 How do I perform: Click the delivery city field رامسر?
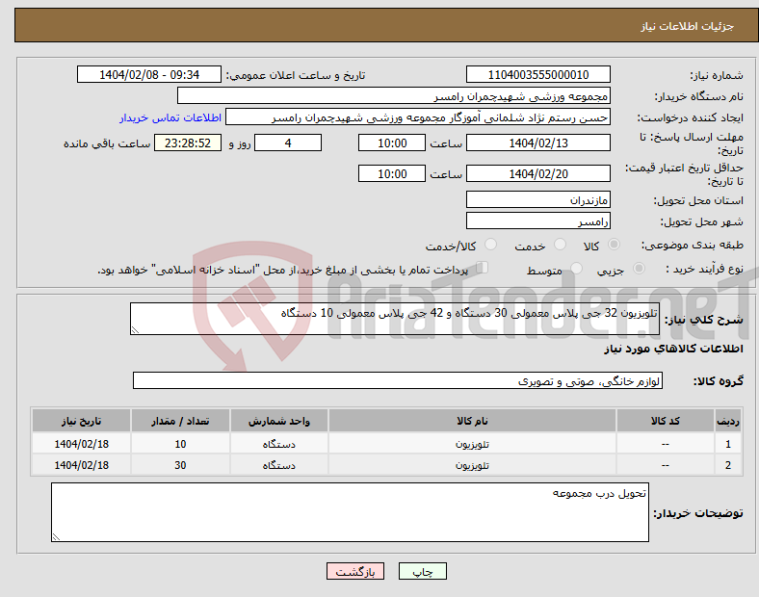point(538,221)
